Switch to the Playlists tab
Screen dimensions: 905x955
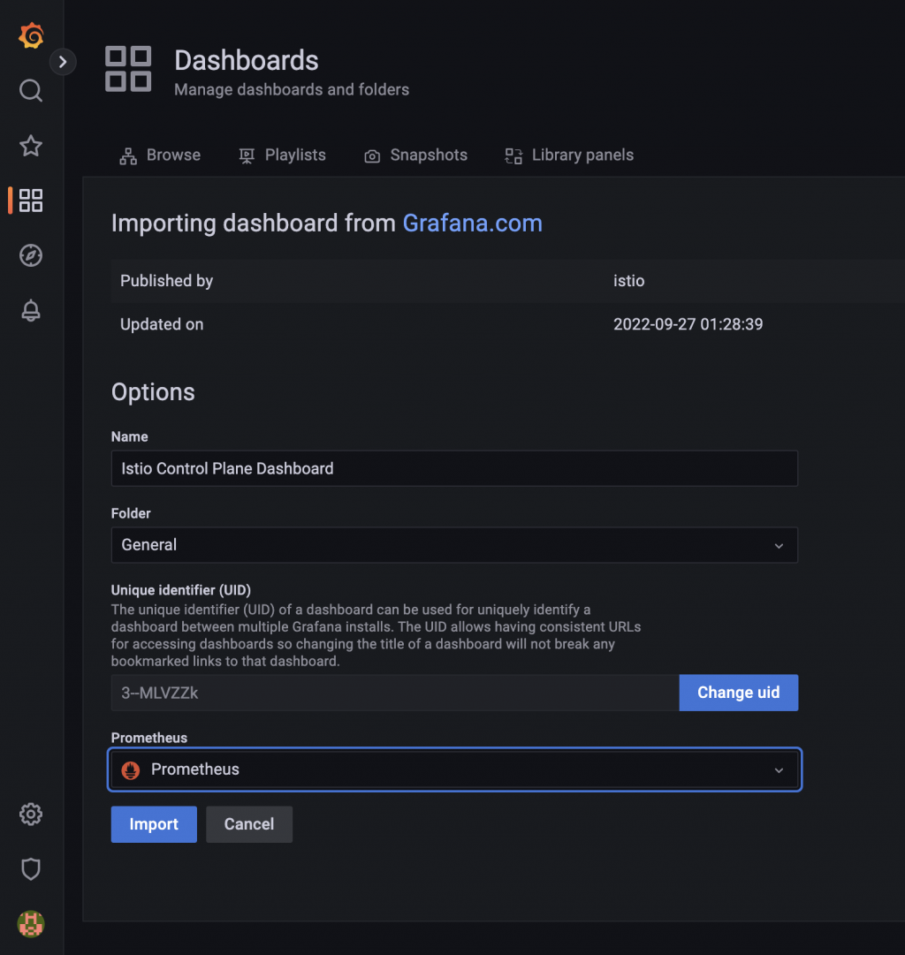283,155
